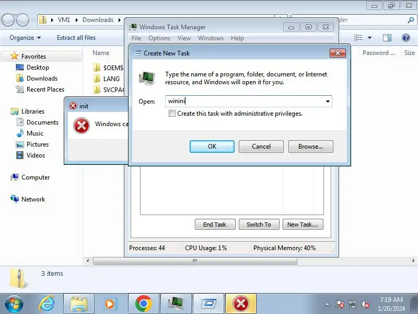The image size is (418, 314).
Task: Click the horizontal scrollbar thumb in Explorer
Action: tap(195, 261)
